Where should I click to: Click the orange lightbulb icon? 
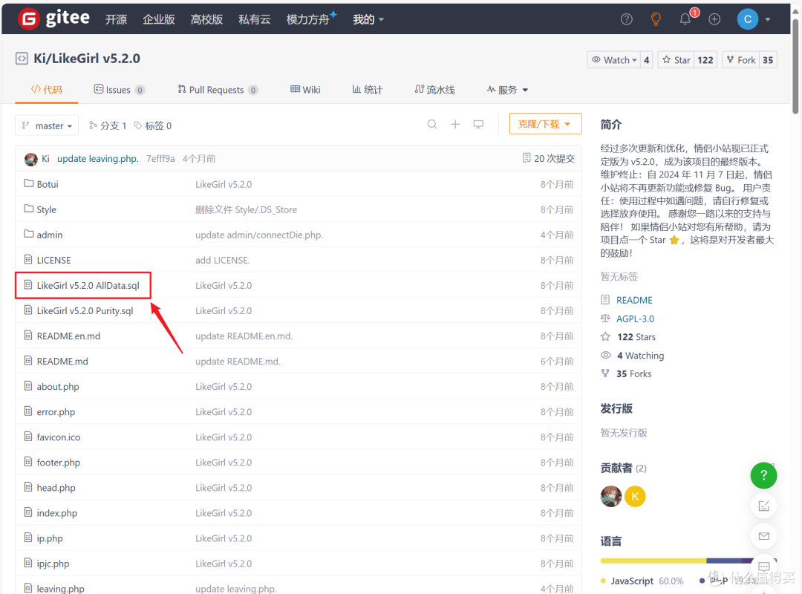pos(655,19)
